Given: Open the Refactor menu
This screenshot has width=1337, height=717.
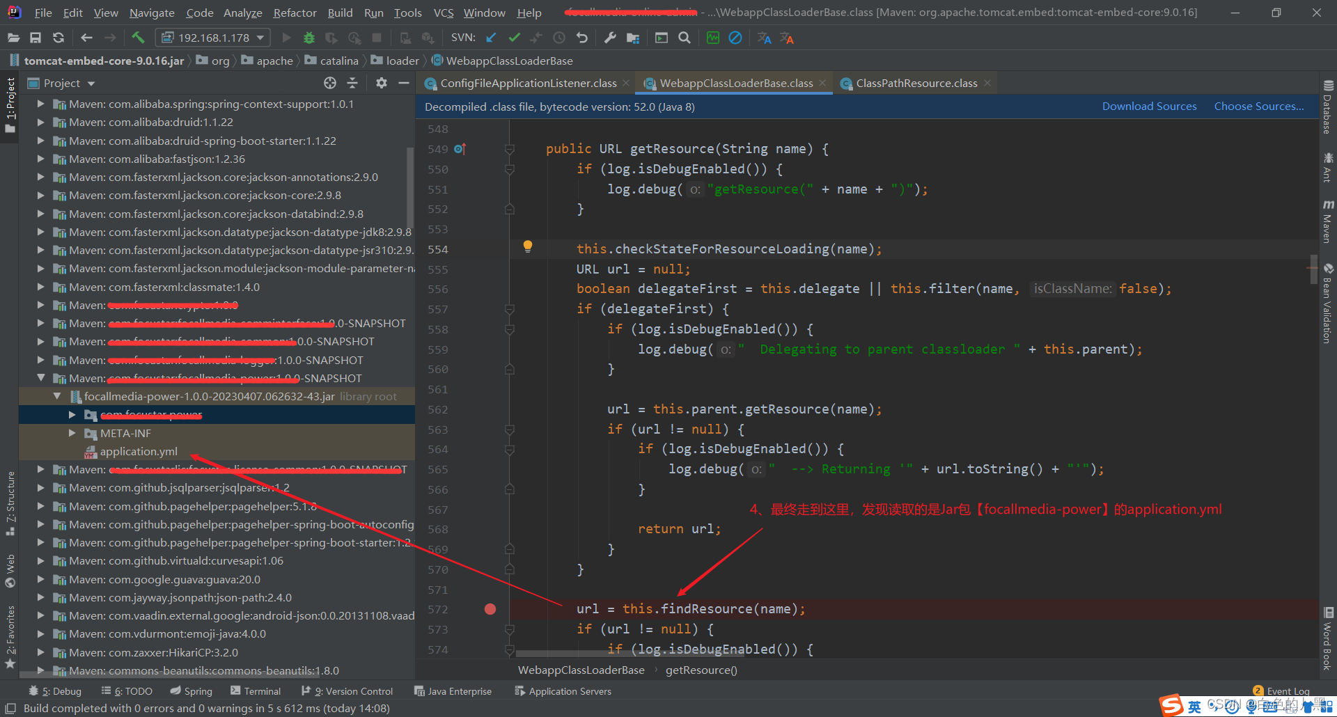Looking at the screenshot, I should coord(295,13).
